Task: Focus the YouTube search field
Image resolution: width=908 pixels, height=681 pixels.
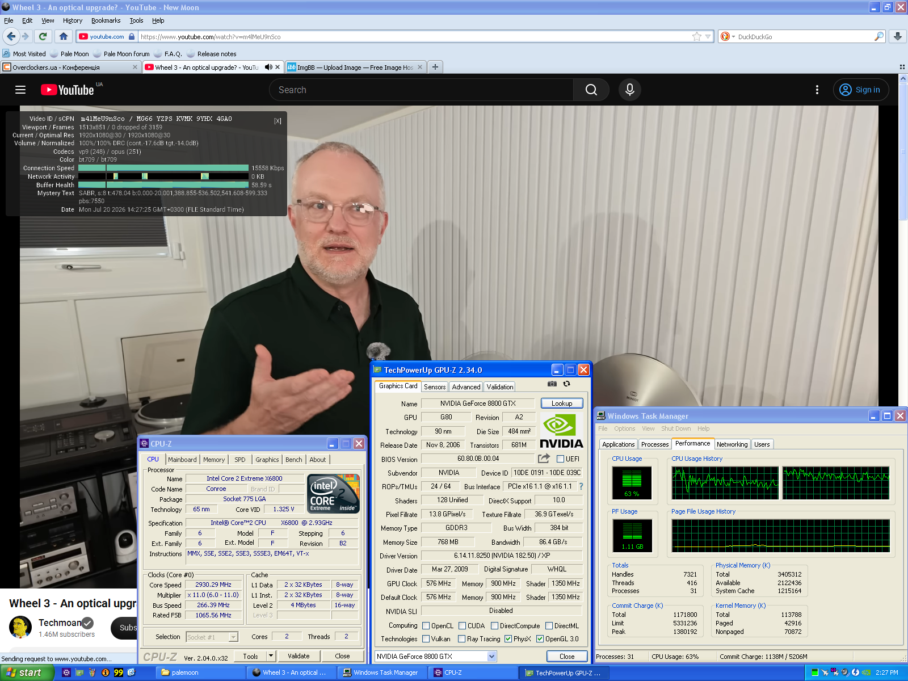Action: click(x=422, y=90)
